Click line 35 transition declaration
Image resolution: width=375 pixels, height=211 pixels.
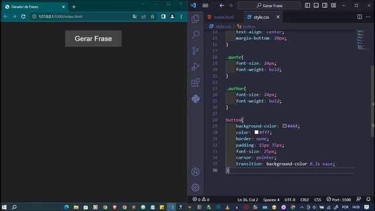pos(285,164)
